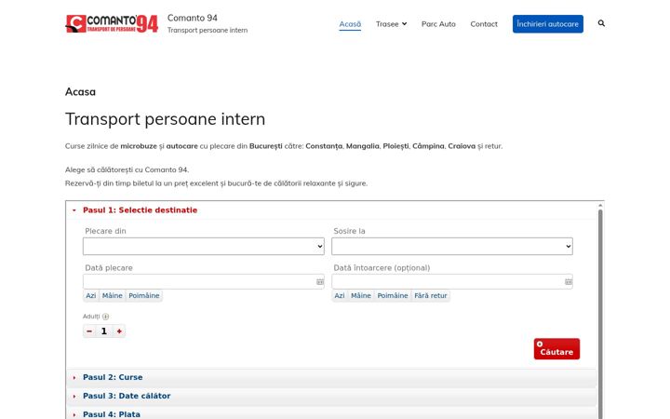The image size is (670, 419).
Task: Open calendar icon in Dată plecare field
Action: click(x=320, y=282)
